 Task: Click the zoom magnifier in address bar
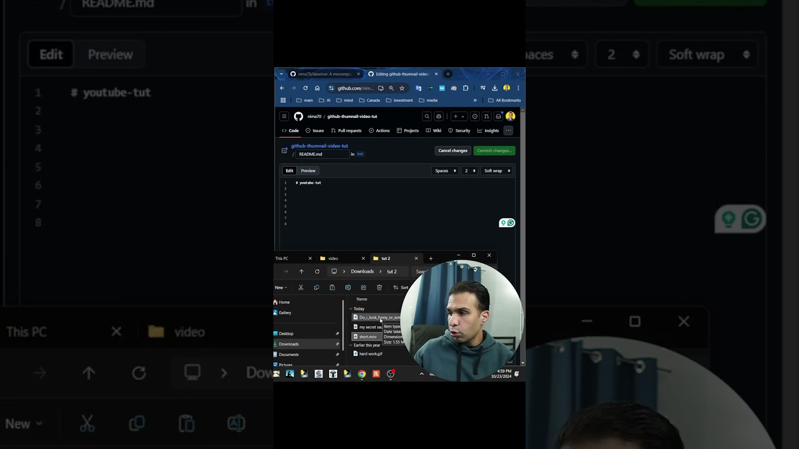coord(391,88)
